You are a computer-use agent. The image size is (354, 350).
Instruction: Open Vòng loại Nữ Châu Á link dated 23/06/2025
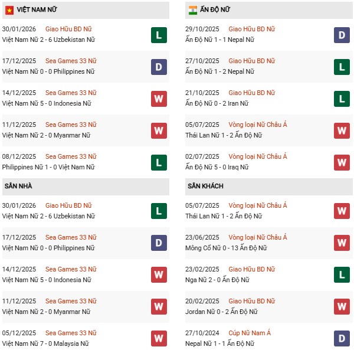pyautogui.click(x=257, y=237)
